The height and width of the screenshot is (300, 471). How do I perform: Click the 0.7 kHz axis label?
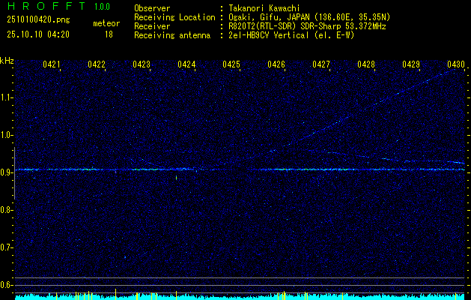pos(6,248)
